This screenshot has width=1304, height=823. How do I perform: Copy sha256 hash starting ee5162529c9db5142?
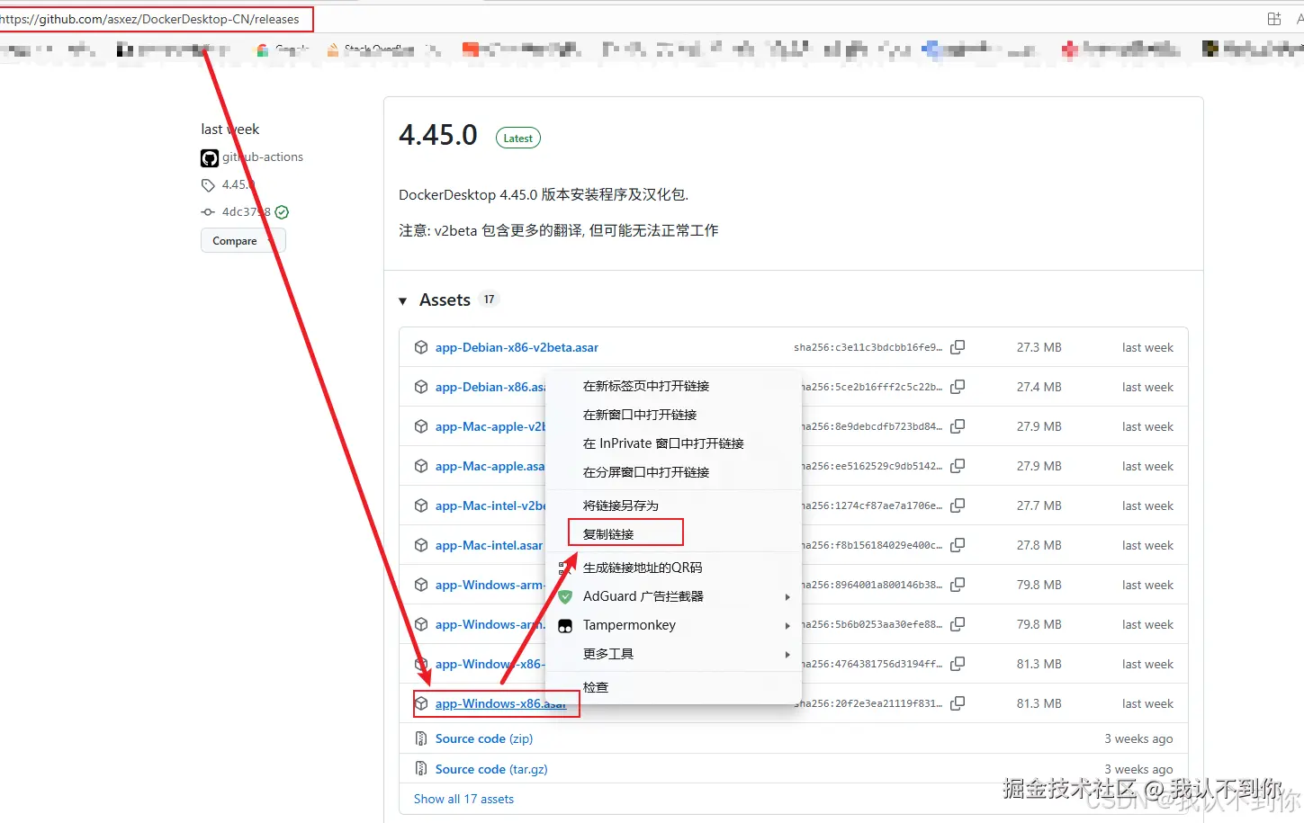[x=958, y=466]
